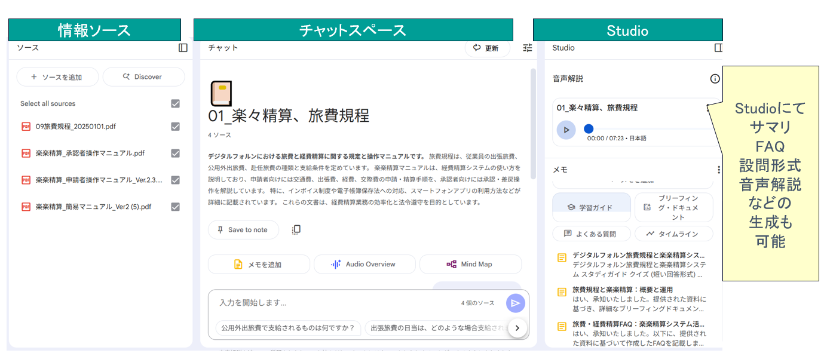This screenshot has height=353, width=824.
Task: Click the メモを追加 button
Action: tap(259, 264)
